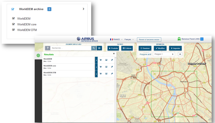Click the Modifier button
The height and width of the screenshot is (123, 215).
[x=160, y=48]
